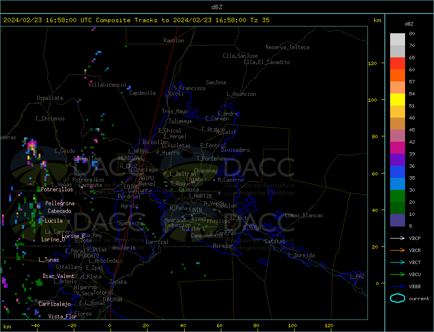Click the 'Zapata' place label

coord(118,282)
